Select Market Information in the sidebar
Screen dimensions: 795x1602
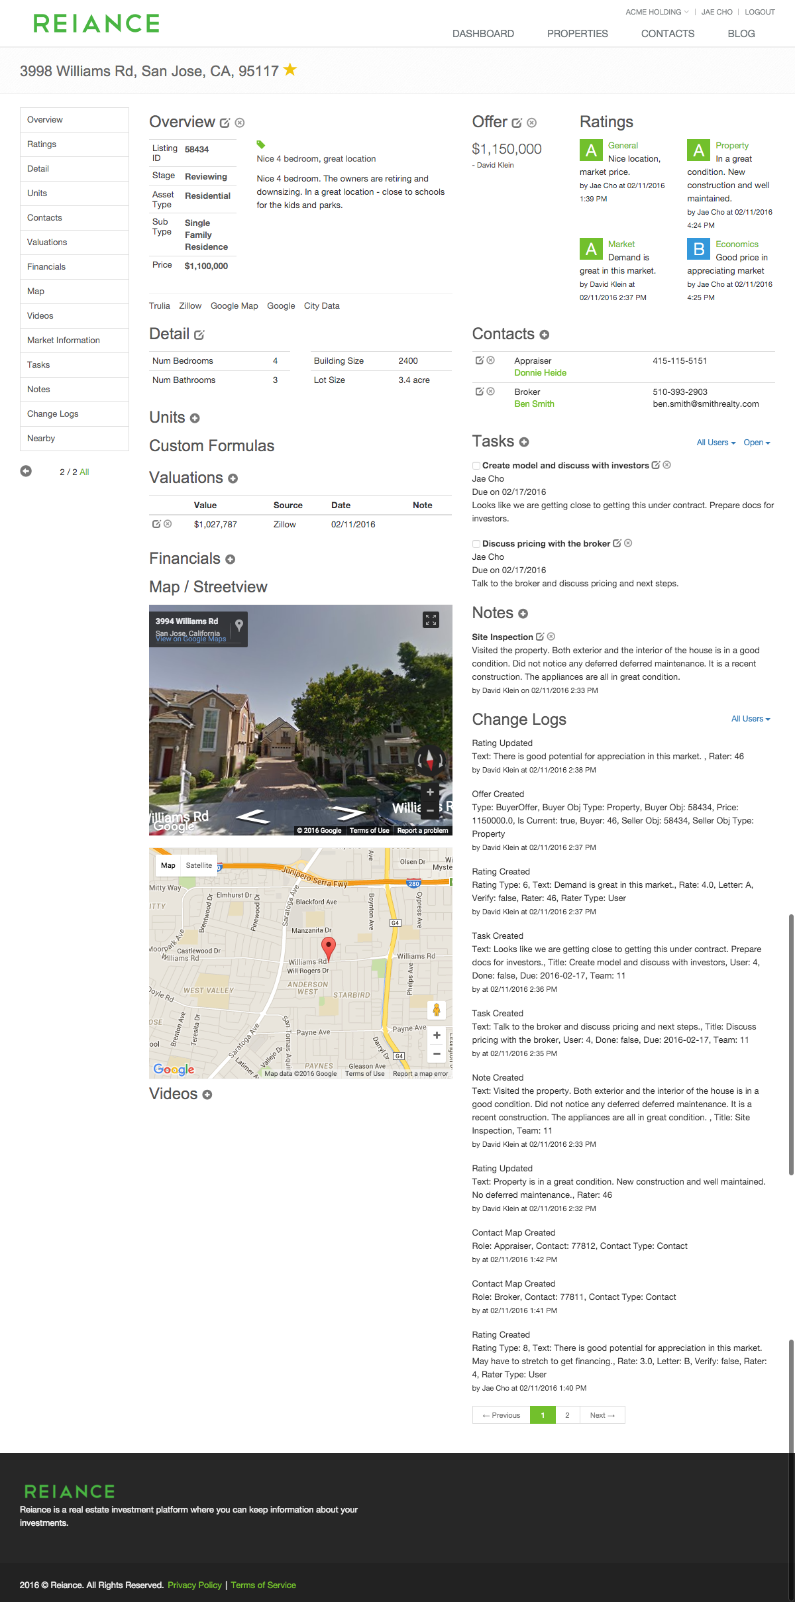point(74,341)
